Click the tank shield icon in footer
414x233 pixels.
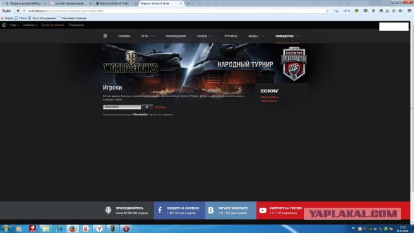click(x=108, y=210)
